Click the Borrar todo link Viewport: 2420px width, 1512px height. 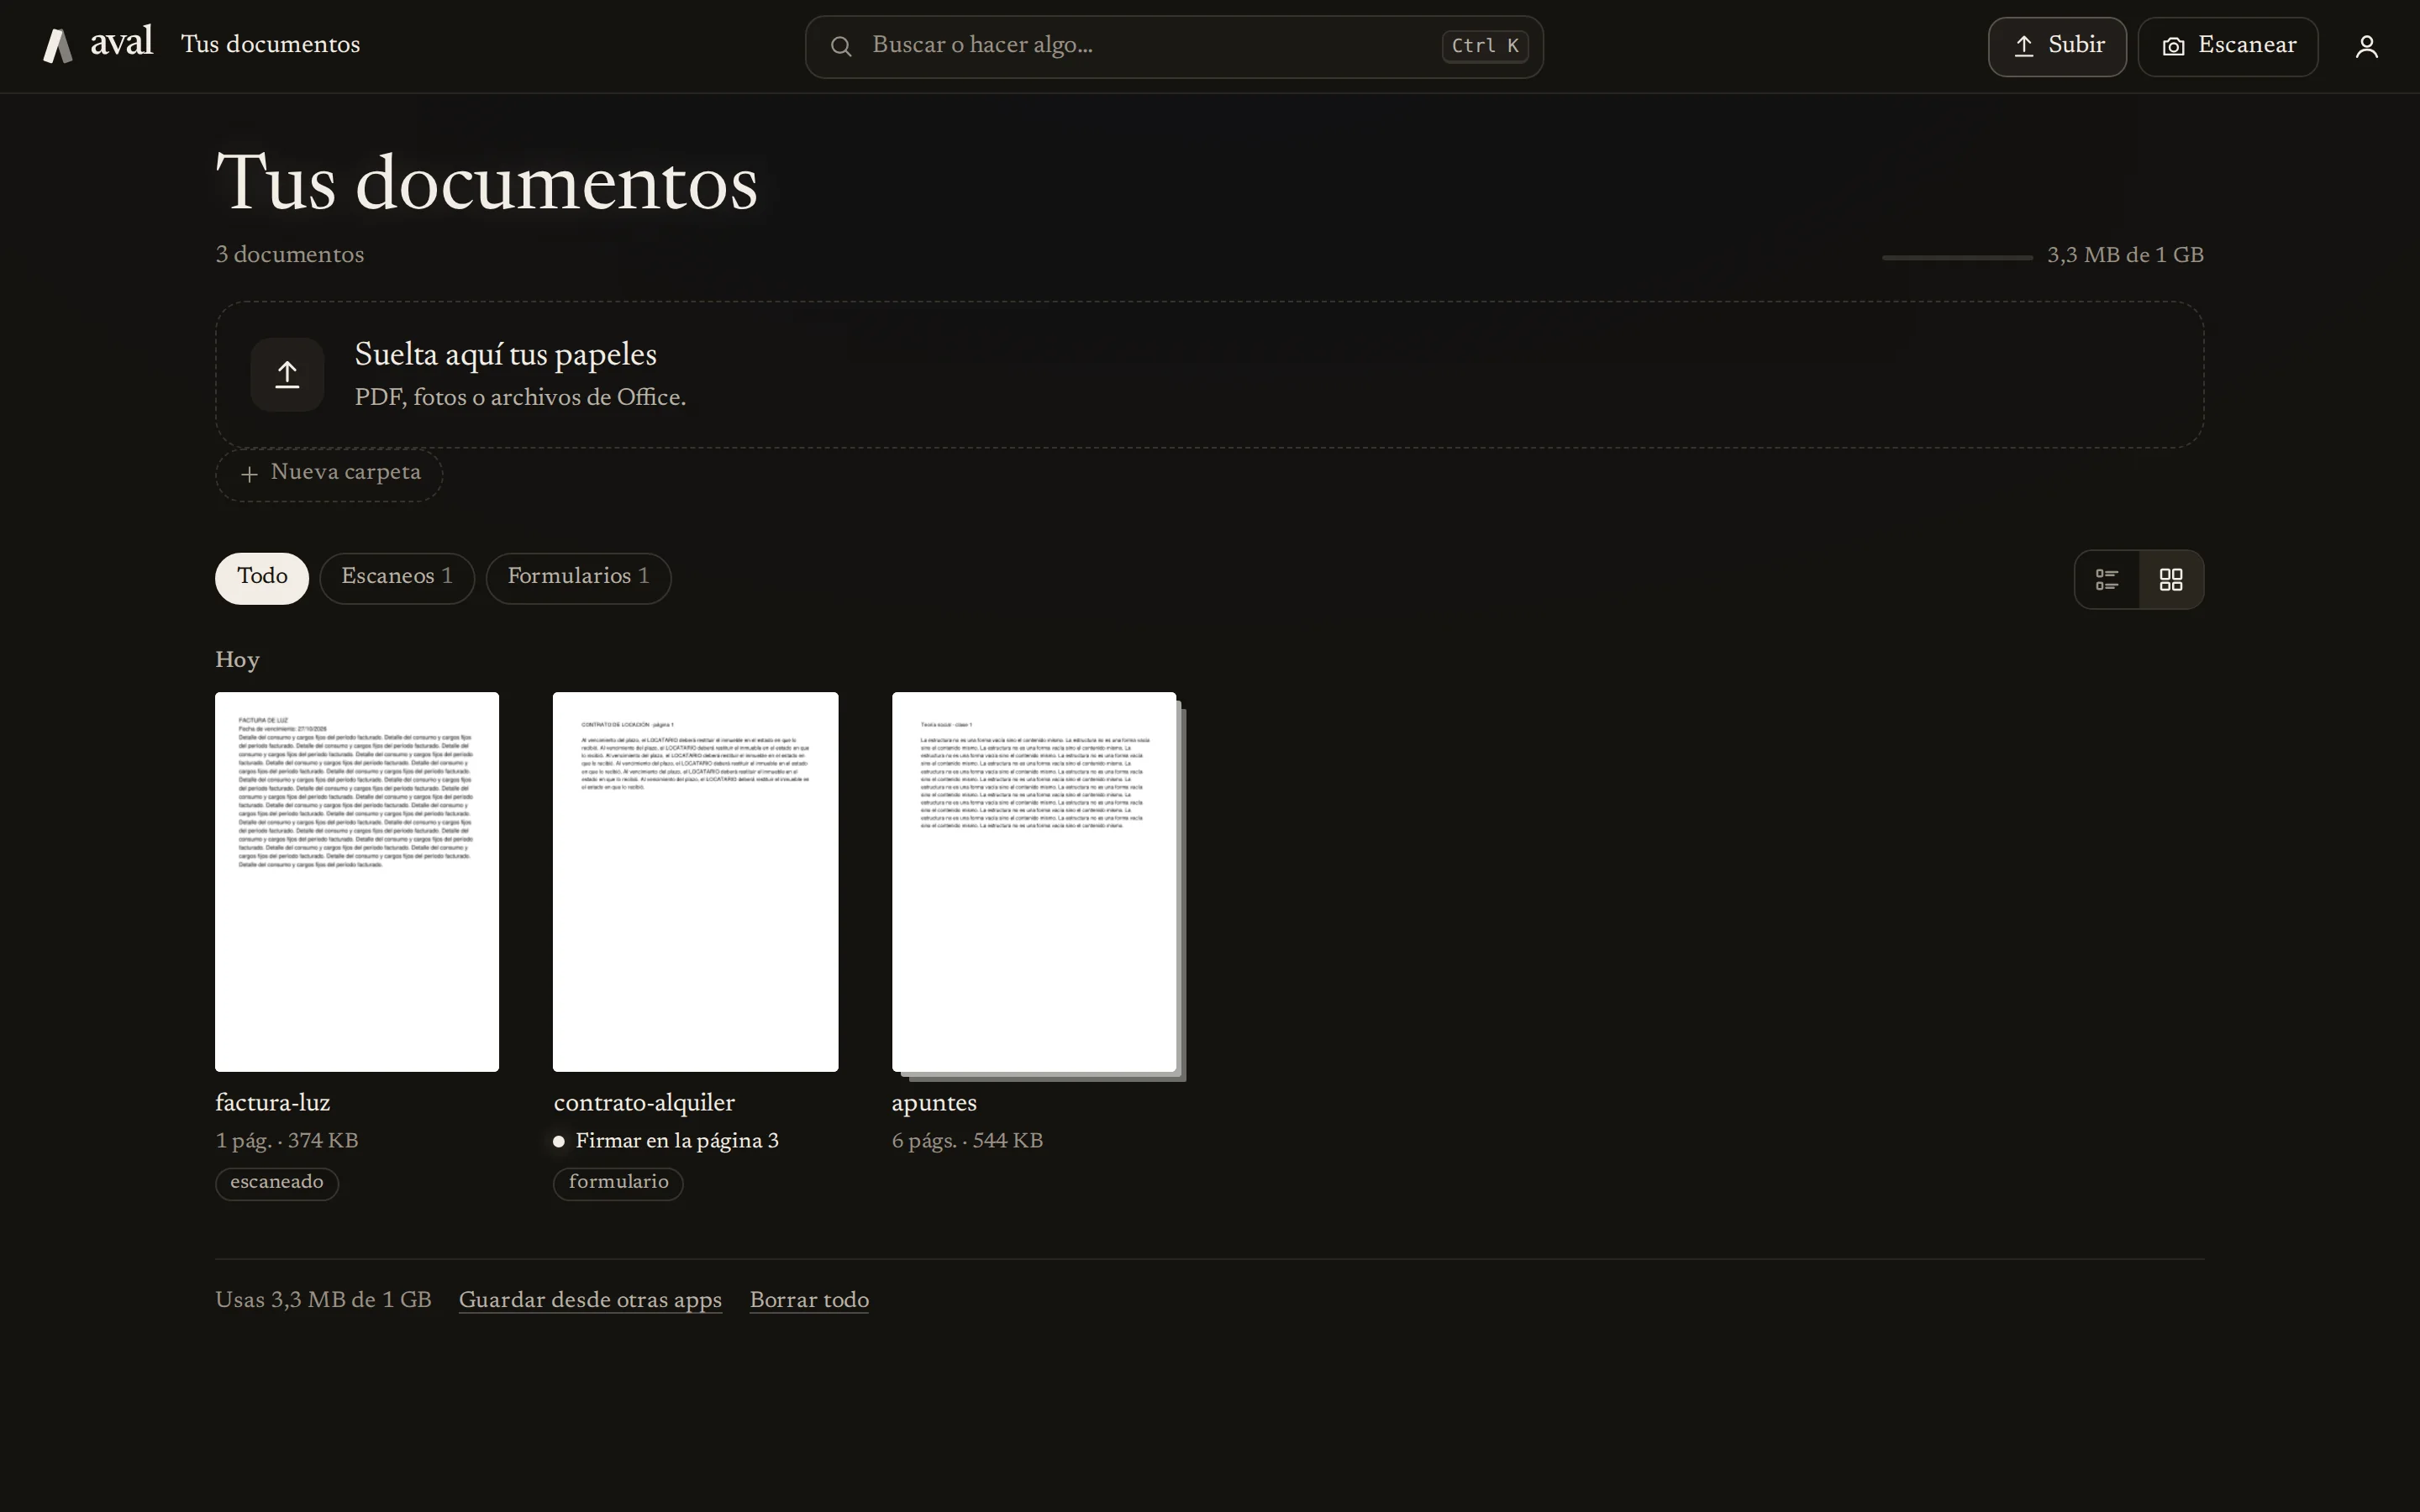point(809,1300)
